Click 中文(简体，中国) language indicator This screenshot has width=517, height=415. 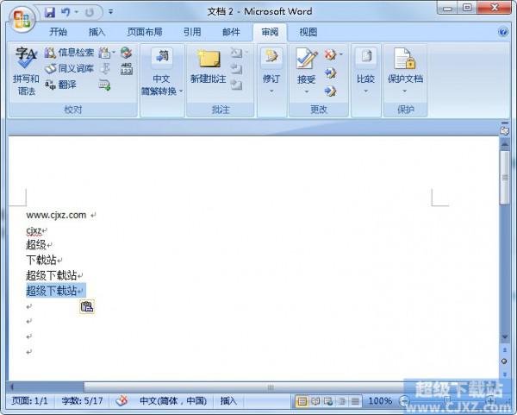pyautogui.click(x=173, y=401)
